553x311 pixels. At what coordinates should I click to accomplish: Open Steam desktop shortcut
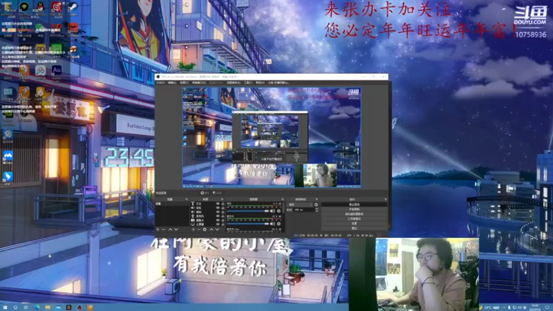73,6
